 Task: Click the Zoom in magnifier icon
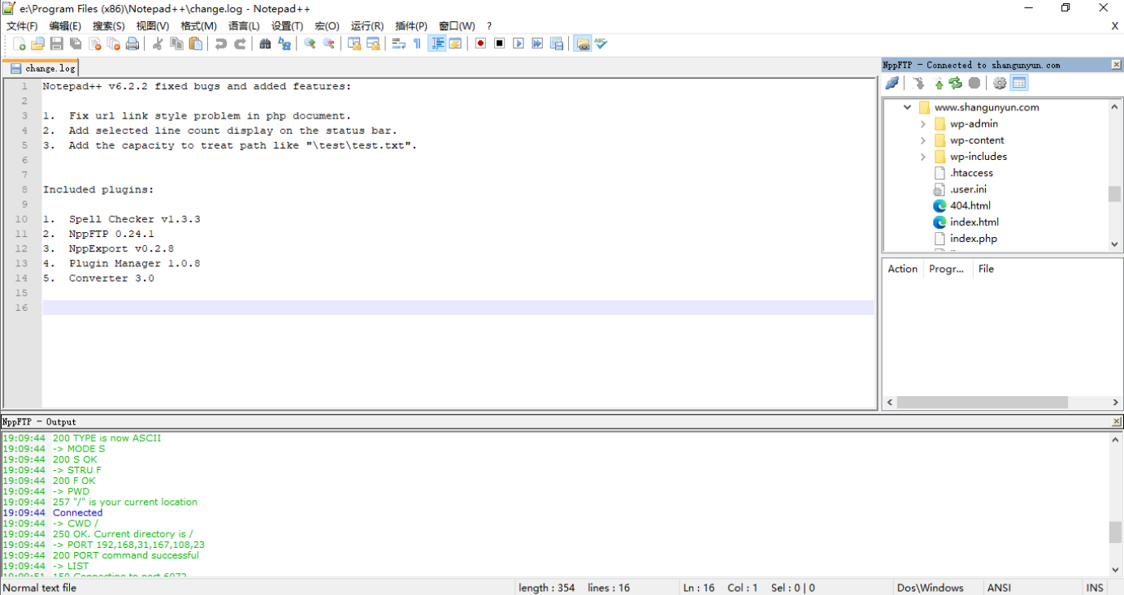point(310,44)
